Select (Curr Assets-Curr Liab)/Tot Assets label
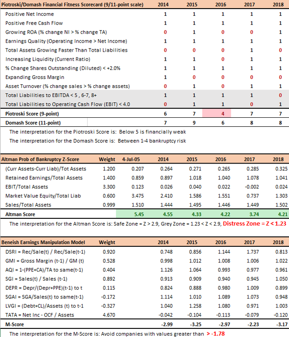The image size is (289, 337). [46, 168]
